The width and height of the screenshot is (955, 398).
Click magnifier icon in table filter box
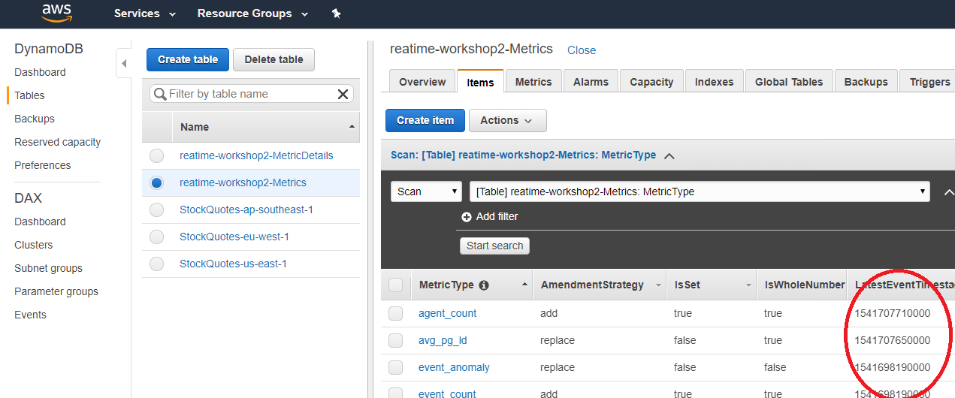click(x=159, y=94)
